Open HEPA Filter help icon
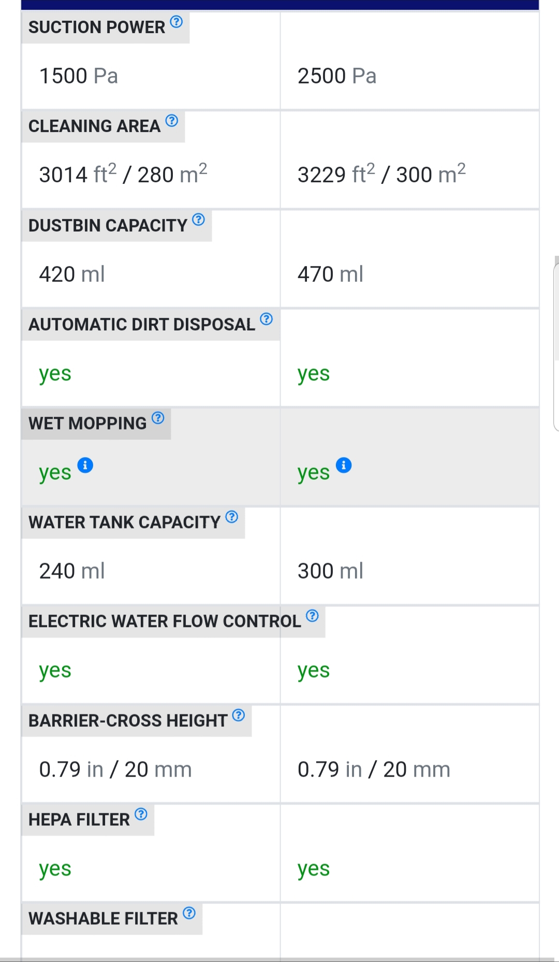 click(141, 814)
